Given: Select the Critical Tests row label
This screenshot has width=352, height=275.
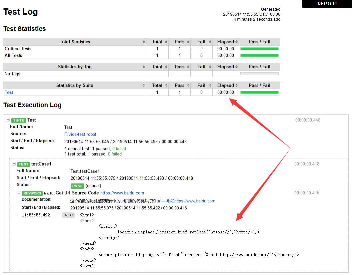Looking at the screenshot, I should [x=18, y=49].
